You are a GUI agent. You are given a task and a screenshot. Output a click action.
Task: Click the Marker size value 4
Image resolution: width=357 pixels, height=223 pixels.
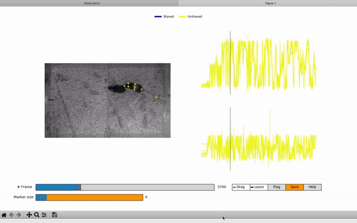point(146,197)
